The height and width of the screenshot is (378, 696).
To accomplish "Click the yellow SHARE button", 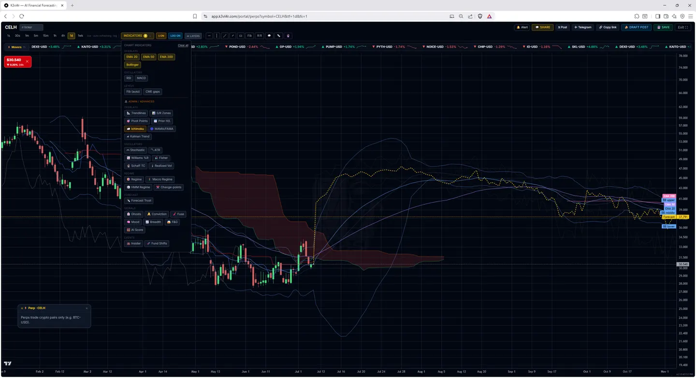I will point(543,28).
